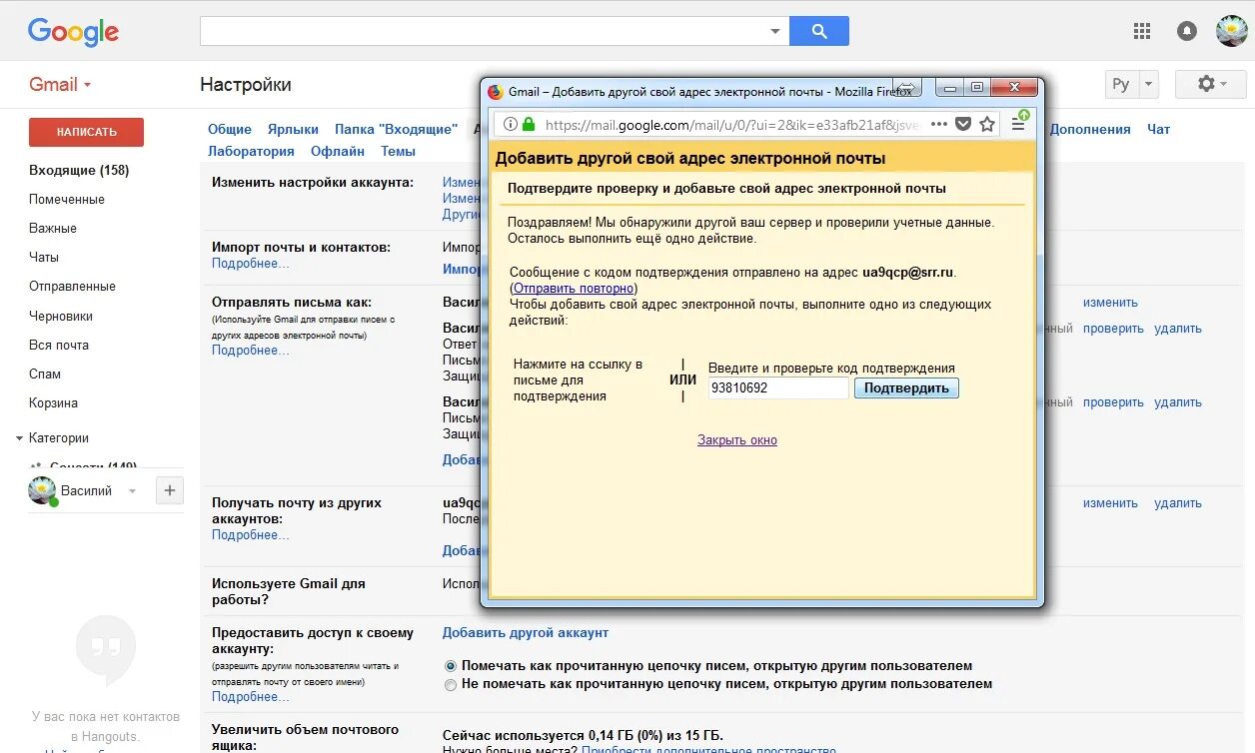Switch to the Ярлыки settings tab
The height and width of the screenshot is (753, 1255).
tap(293, 129)
